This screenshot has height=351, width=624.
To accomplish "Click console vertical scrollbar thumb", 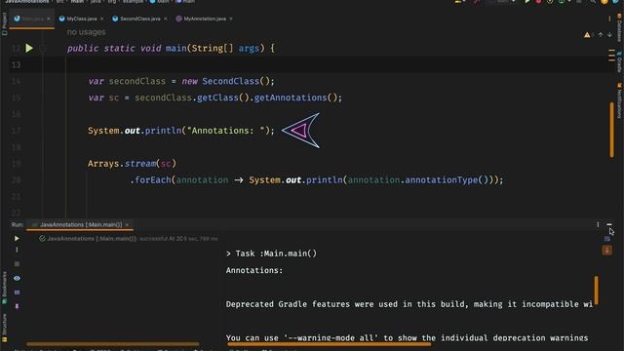I will 596,291.
